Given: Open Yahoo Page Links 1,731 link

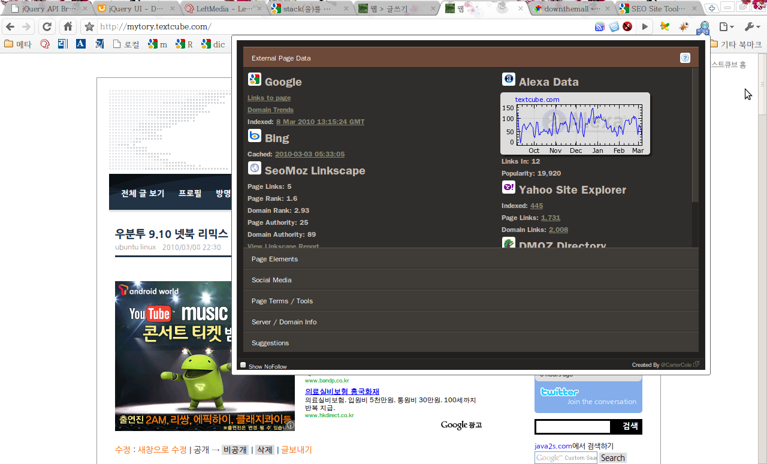Looking at the screenshot, I should [x=551, y=218].
